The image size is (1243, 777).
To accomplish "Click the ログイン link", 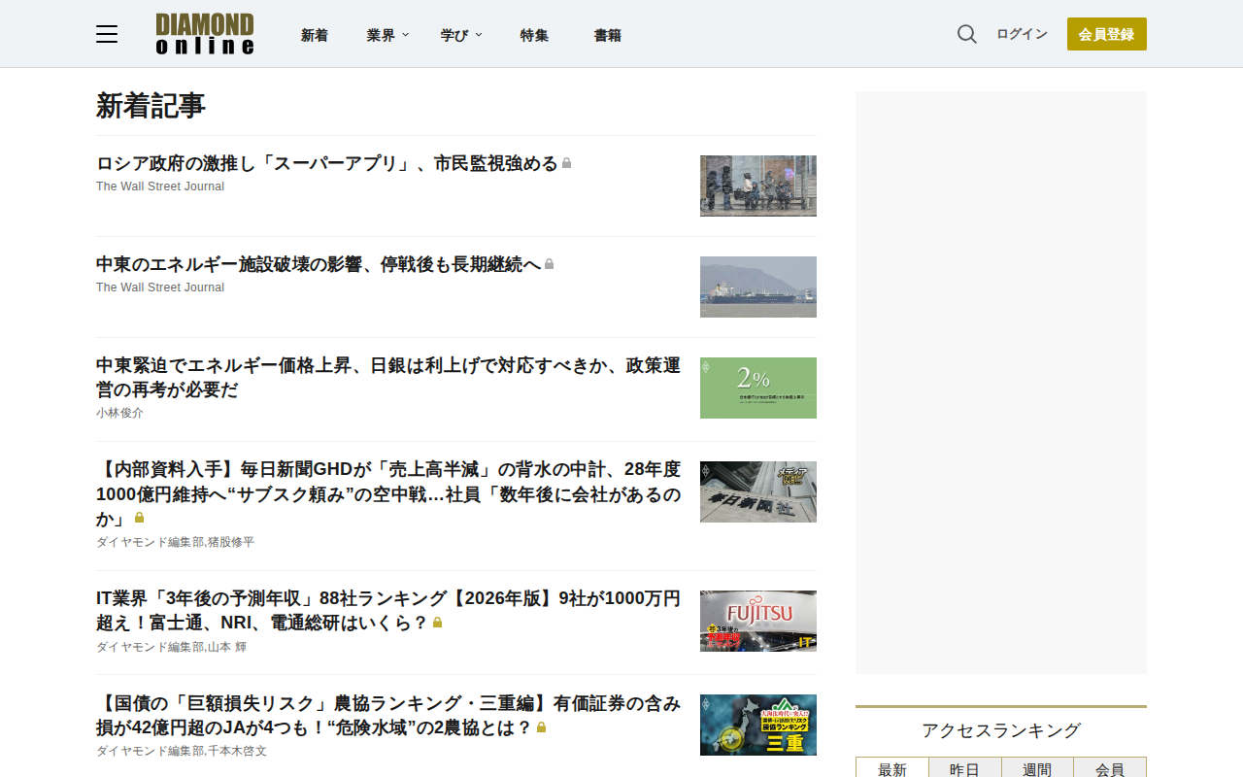I will 1022,34.
